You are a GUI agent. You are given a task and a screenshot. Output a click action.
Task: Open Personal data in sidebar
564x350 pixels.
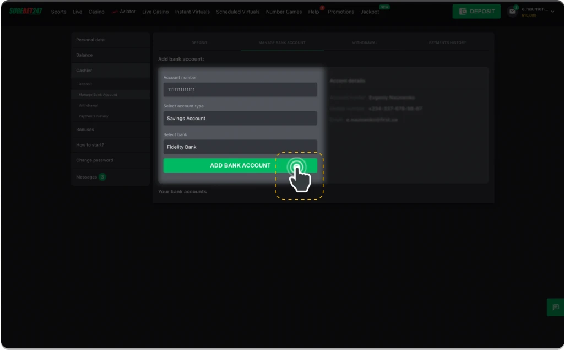pos(90,40)
